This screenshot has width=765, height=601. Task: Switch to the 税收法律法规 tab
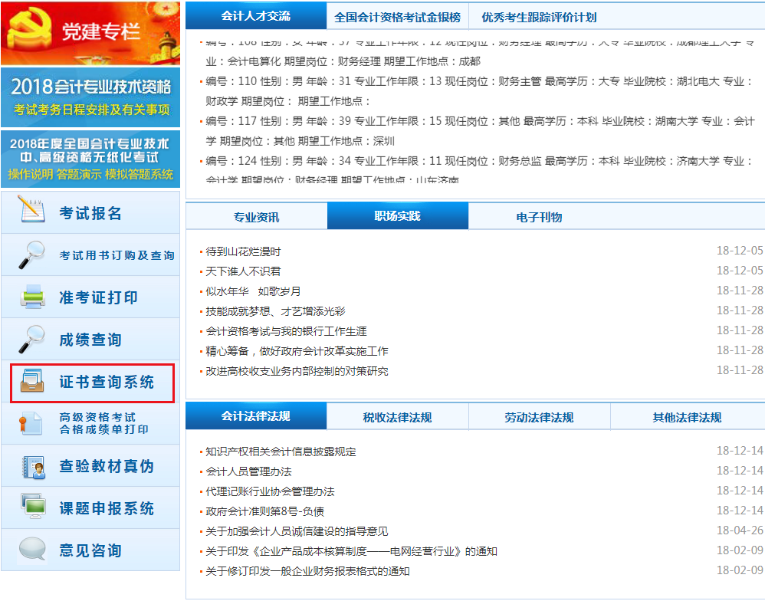(x=399, y=416)
